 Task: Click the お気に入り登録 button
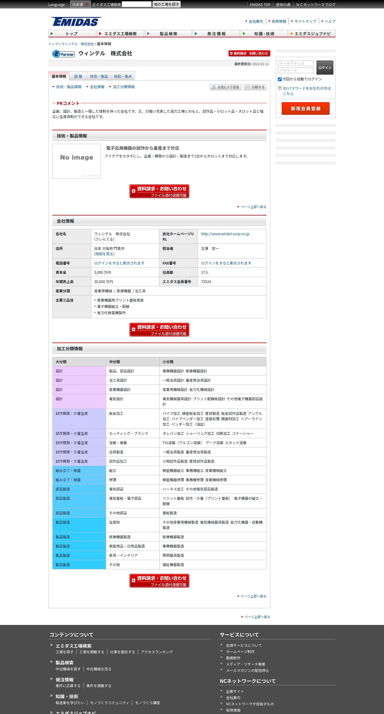pos(226,87)
